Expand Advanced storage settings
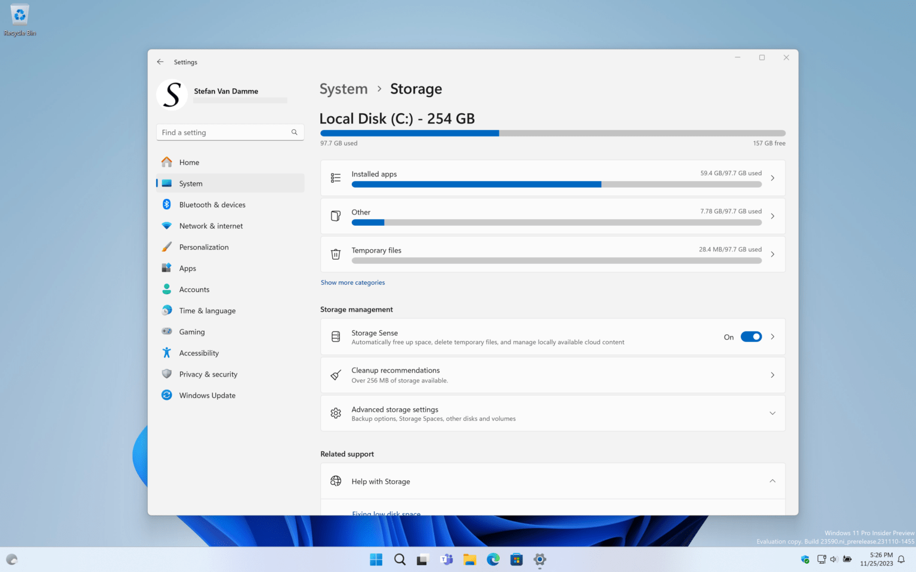Screen dimensions: 916x572 coord(772,413)
